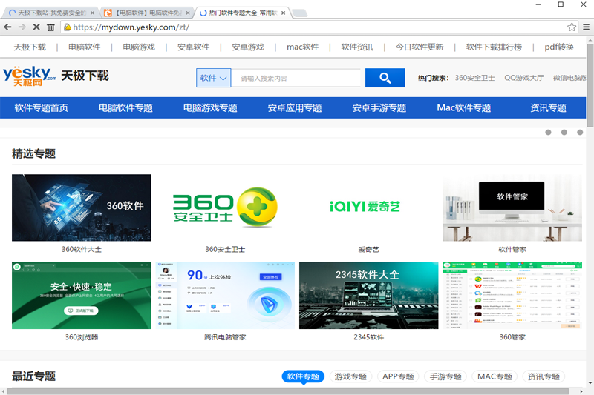Open 天极下载 in the top navigation
This screenshot has height=395, width=594.
pos(30,47)
